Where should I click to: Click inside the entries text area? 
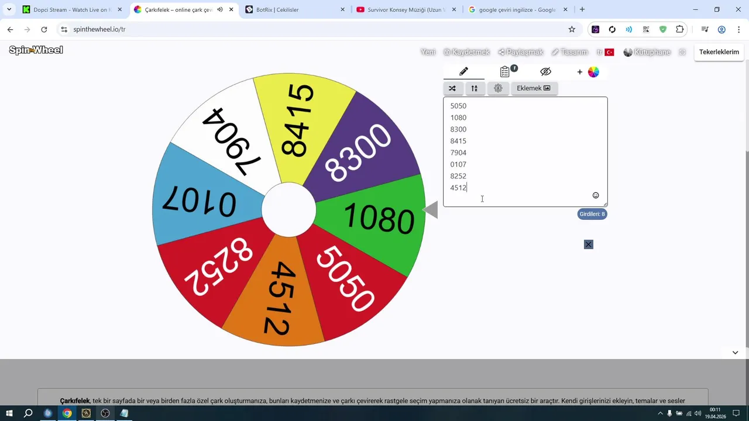point(525,151)
